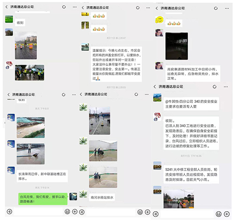Select the 温馨提示 warning message bubble
The height and width of the screenshot is (222, 235).
[117, 64]
